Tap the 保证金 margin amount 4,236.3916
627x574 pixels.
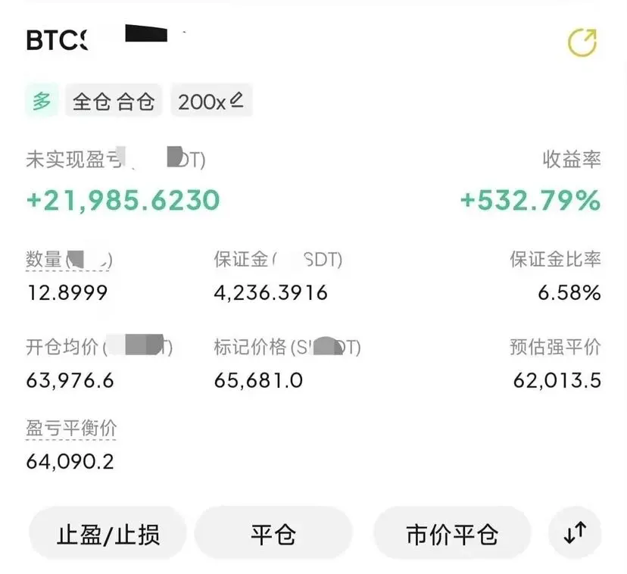270,293
